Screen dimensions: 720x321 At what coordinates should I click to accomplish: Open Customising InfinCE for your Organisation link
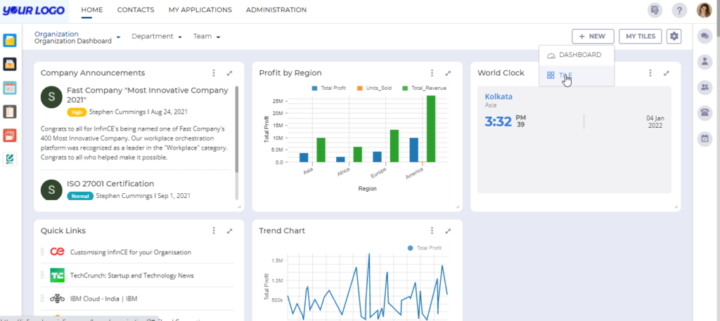[130, 252]
